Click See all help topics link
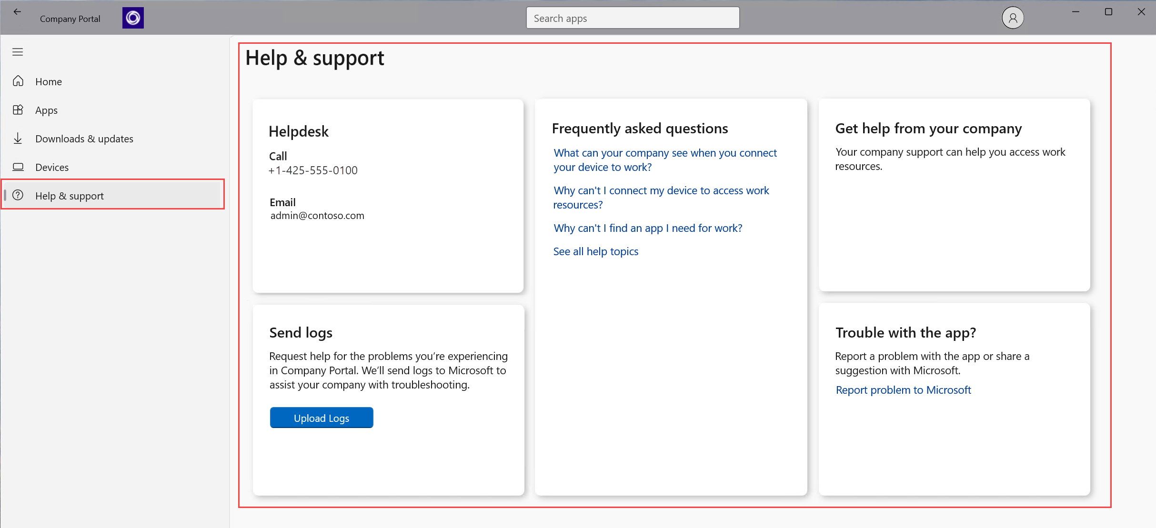The image size is (1156, 528). [x=595, y=251]
